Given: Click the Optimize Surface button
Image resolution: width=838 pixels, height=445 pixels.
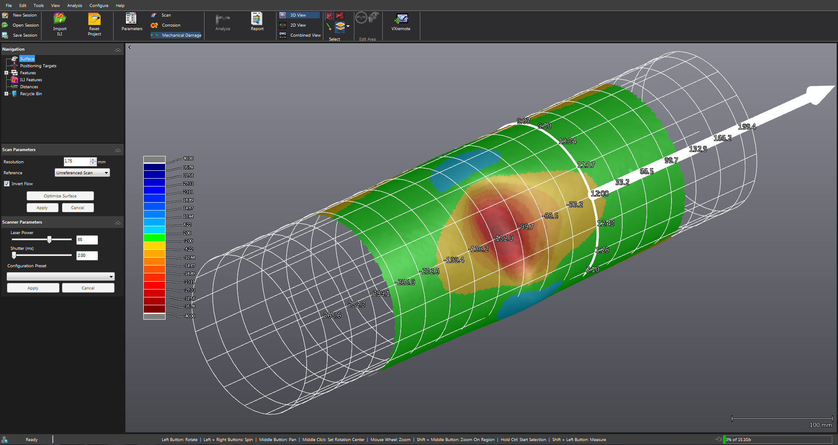Looking at the screenshot, I should (x=60, y=196).
